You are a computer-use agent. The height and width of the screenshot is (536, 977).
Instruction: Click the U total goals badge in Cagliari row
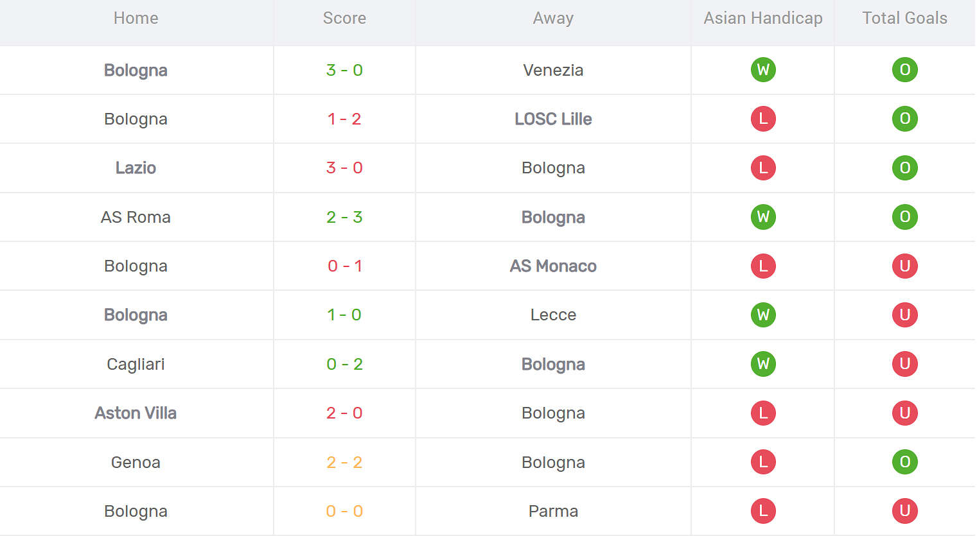coord(904,364)
